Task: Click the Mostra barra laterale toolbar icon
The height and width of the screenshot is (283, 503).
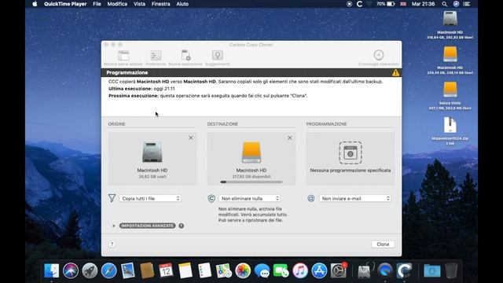Action: click(x=123, y=56)
